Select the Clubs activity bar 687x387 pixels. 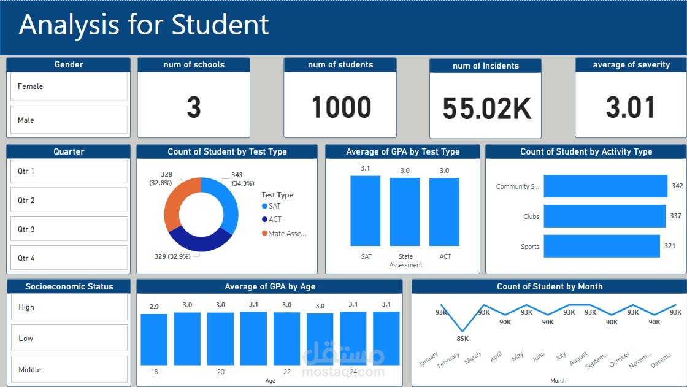click(605, 216)
